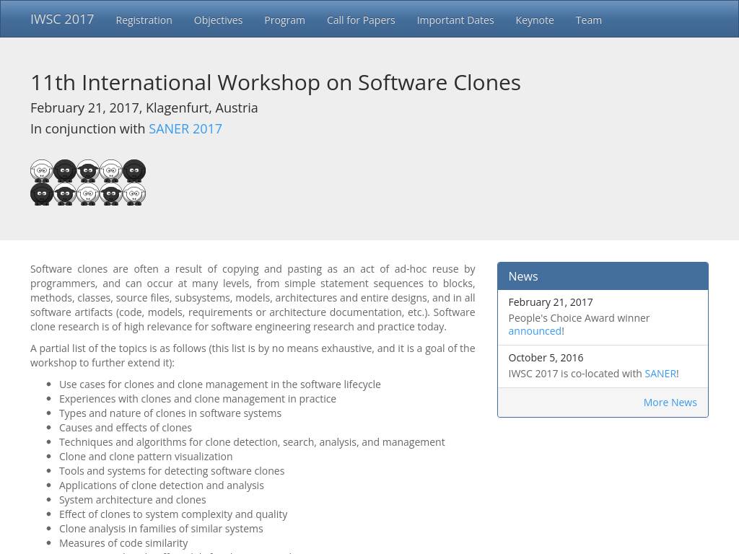Select the 'February 21, 2017' news date
The image size is (739, 554).
tap(551, 302)
